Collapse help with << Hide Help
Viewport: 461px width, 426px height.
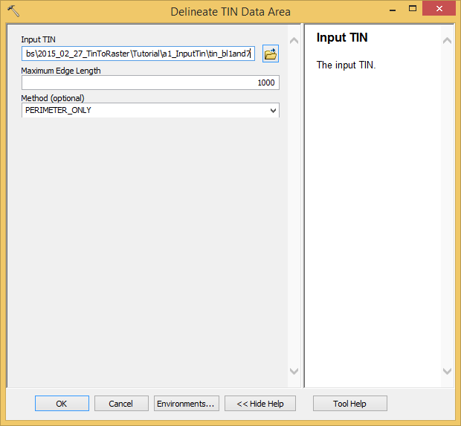pos(260,404)
